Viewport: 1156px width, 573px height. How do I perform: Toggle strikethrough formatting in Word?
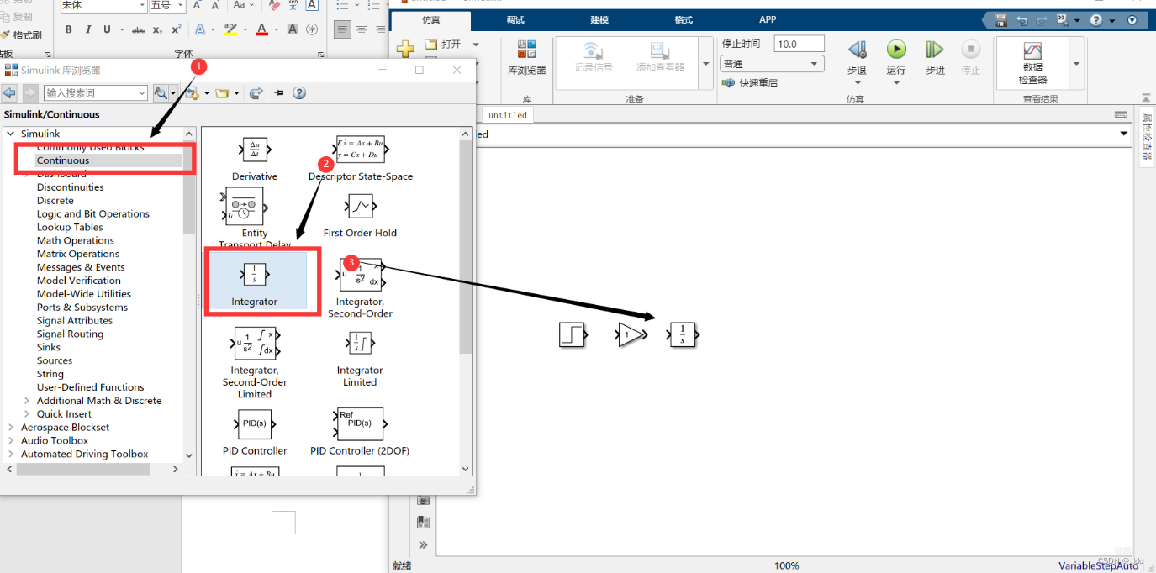tap(138, 29)
